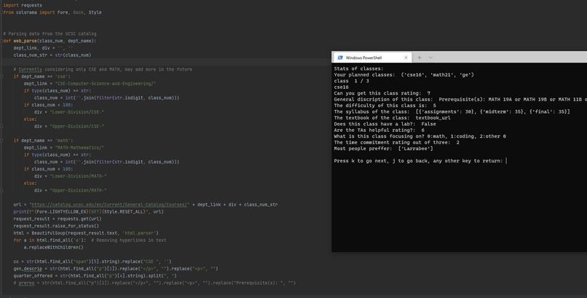
Task: Click the string 'MATH-Mathematics/'
Action: point(79,147)
